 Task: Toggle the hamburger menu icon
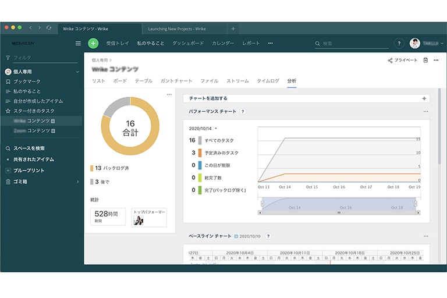click(x=78, y=43)
